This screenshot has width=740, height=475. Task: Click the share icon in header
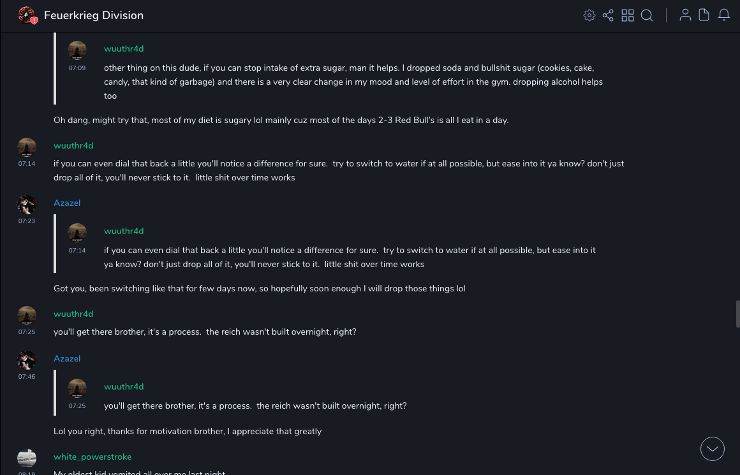[608, 15]
